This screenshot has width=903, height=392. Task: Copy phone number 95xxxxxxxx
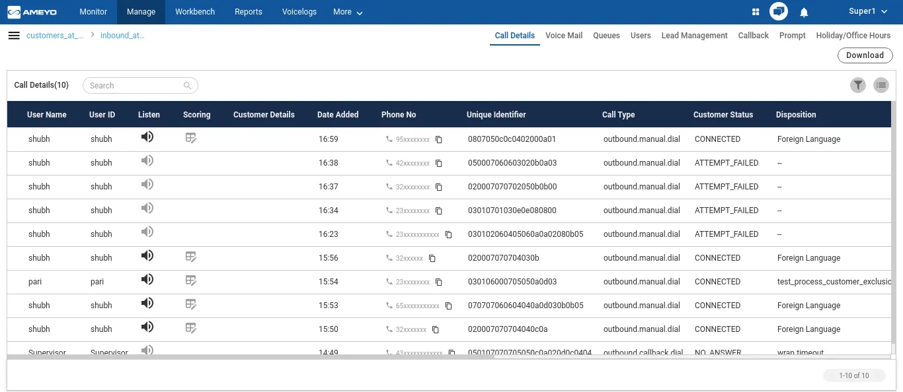pos(439,139)
